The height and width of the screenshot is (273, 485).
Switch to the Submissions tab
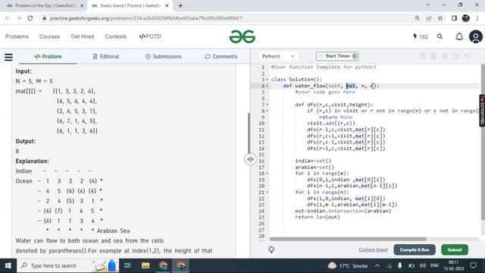click(164, 56)
